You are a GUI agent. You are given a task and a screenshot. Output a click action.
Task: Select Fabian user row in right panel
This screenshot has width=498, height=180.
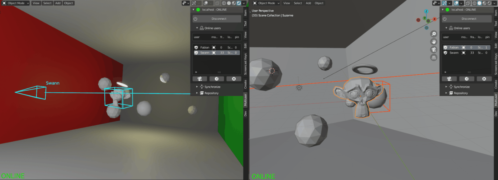[x=467, y=48]
